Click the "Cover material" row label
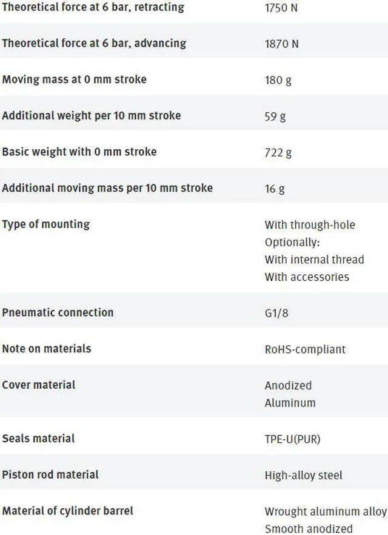Image resolution: width=388 pixels, height=535 pixels. (x=39, y=385)
